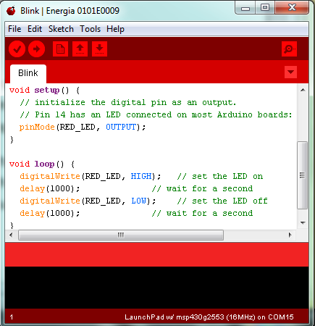Click the Save sketch down-arrow icon
This screenshot has width=315, height=326.
pyautogui.click(x=99, y=49)
